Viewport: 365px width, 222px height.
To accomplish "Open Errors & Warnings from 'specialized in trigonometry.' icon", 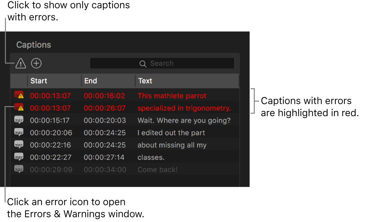I will tap(19, 108).
